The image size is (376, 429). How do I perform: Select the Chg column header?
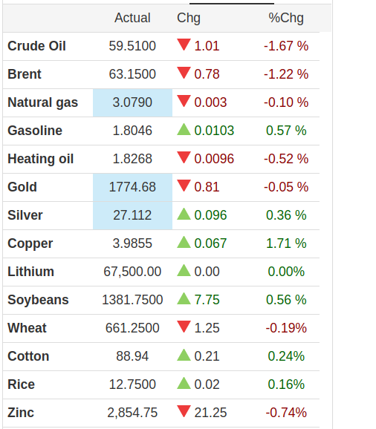point(189,18)
